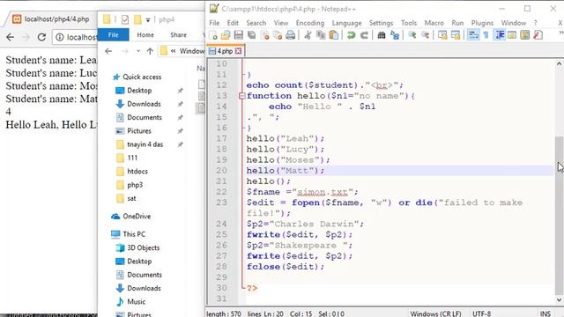Toggle Word Wrap in the toolbar
The image size is (564, 317).
click(473, 35)
